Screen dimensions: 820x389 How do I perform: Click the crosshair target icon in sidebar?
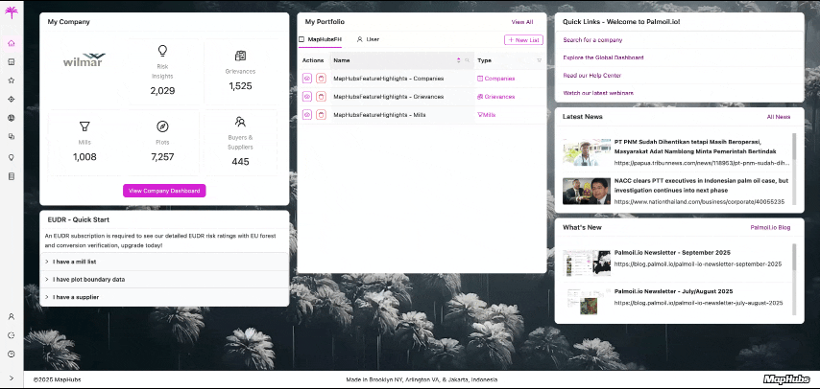12,100
